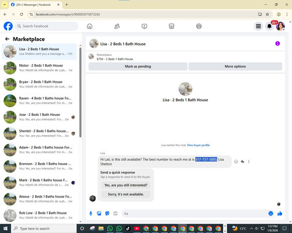
Task: Open the Chrome three-dot menu
Action: (x=287, y=15)
